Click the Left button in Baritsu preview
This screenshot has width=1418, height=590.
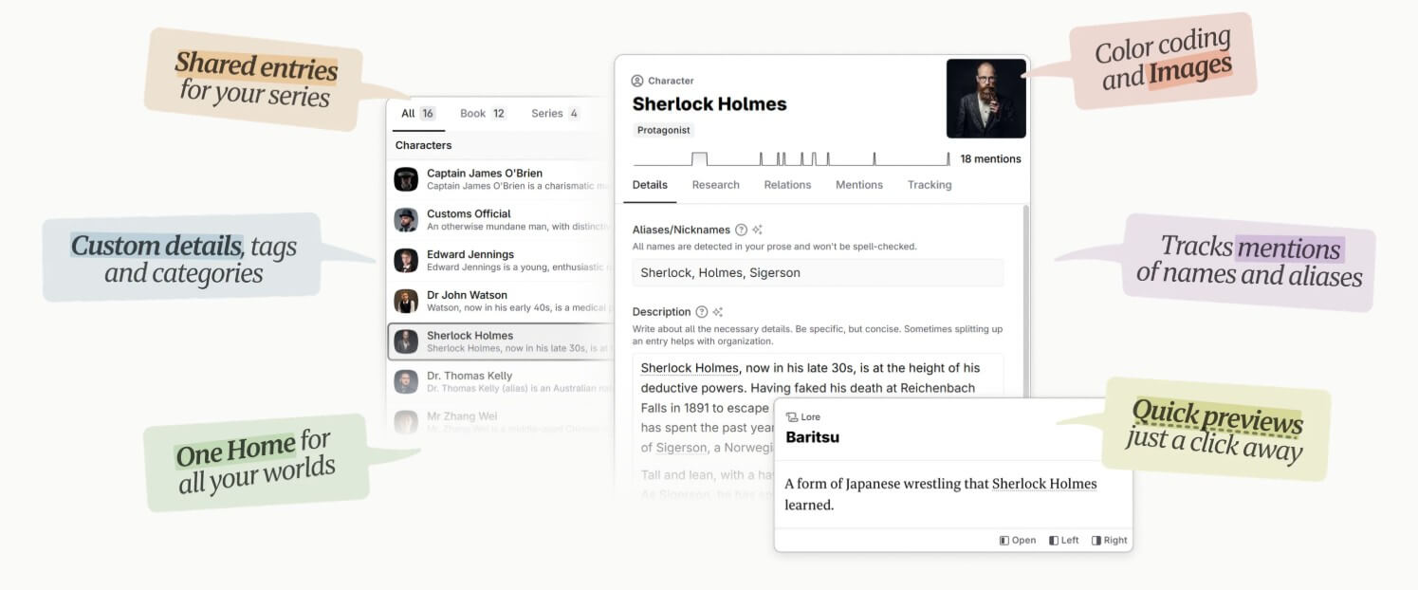pyautogui.click(x=1063, y=541)
